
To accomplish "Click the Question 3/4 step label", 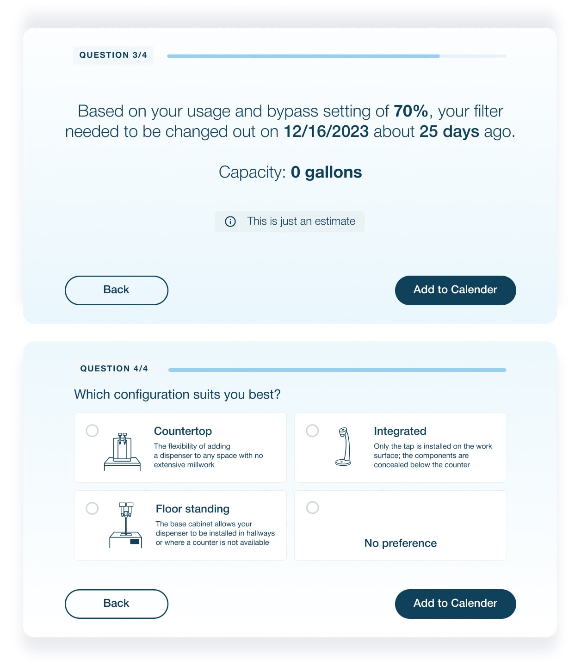I will tap(113, 55).
